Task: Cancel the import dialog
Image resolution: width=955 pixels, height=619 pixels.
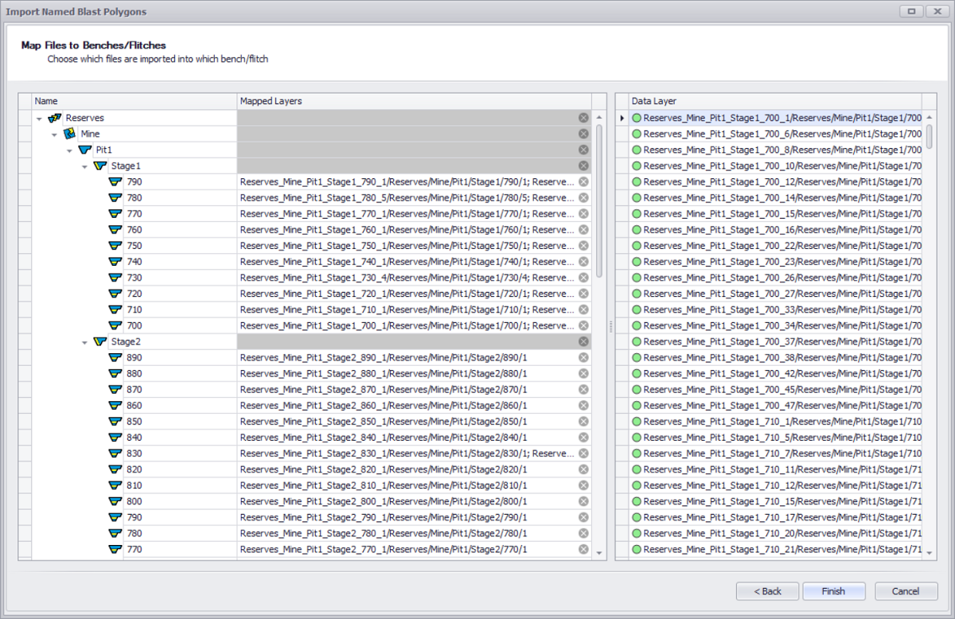Action: pyautogui.click(x=906, y=591)
